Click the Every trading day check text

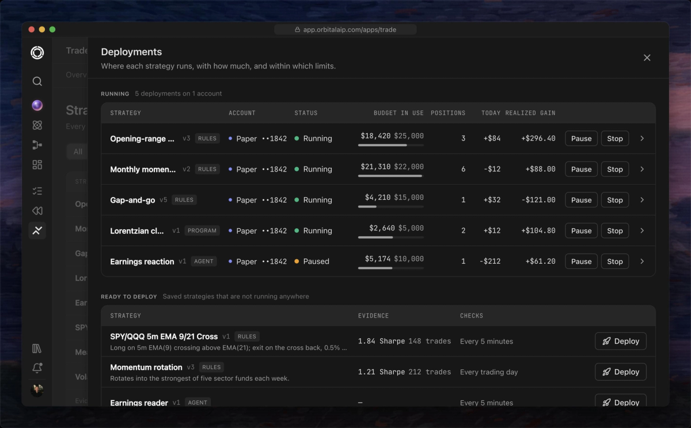point(489,372)
